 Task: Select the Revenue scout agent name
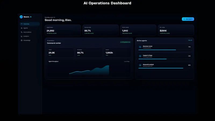(x=148, y=46)
